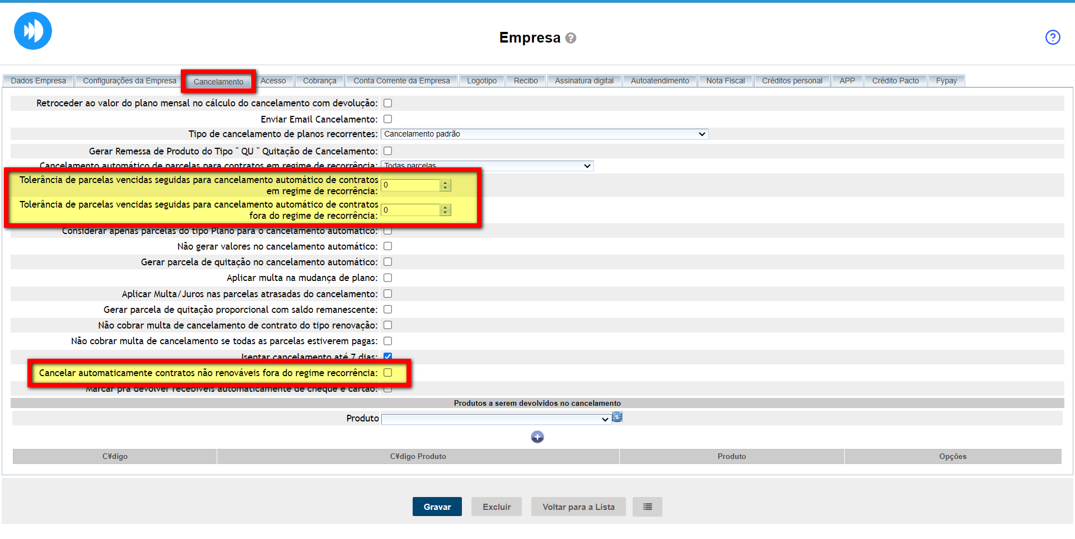This screenshot has width=1075, height=539.
Task: Click the blue fast-forward logo icon
Action: click(33, 31)
